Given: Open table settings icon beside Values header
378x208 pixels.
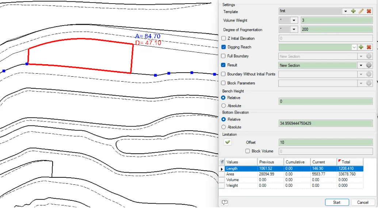Looking at the screenshot, I should 222,162.
